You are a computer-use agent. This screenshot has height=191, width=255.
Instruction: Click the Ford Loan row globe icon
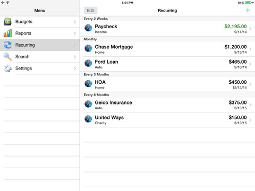coord(88,63)
